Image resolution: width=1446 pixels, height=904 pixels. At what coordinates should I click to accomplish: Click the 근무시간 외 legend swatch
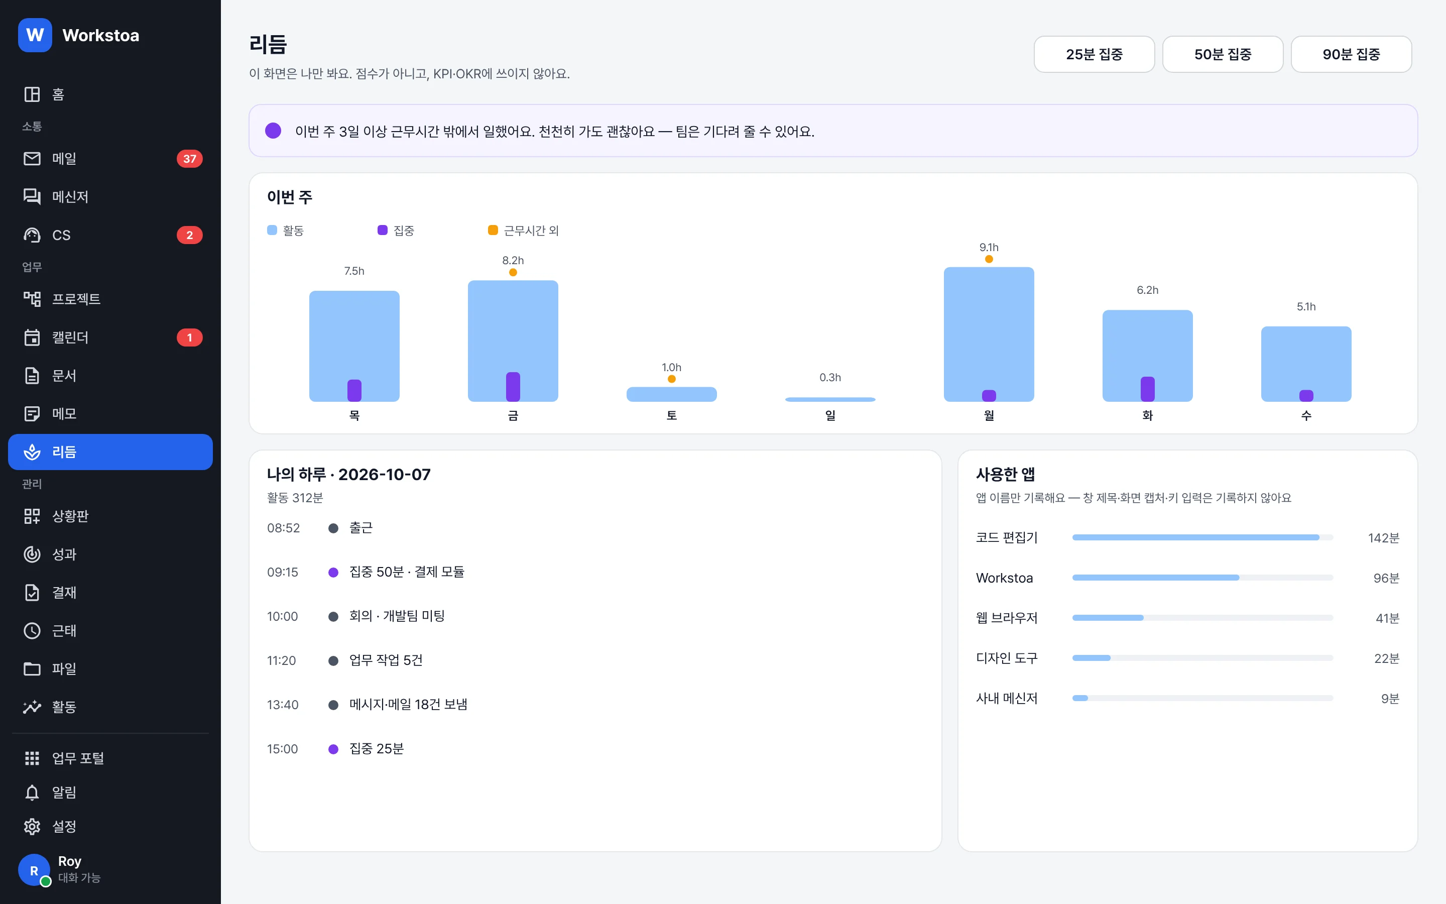[x=493, y=230]
